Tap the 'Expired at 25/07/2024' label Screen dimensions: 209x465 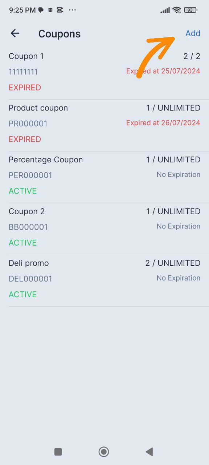click(163, 71)
